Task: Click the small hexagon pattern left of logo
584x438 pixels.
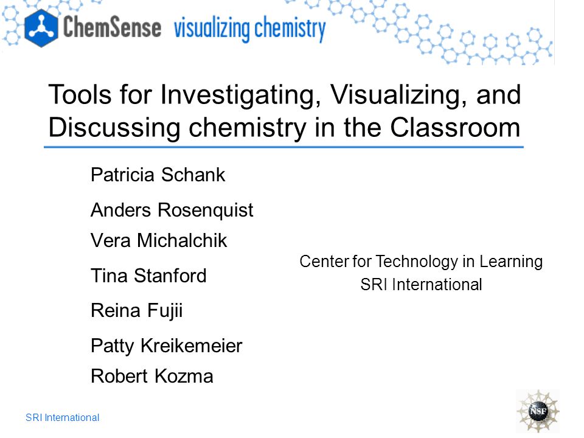Action: click(11, 26)
